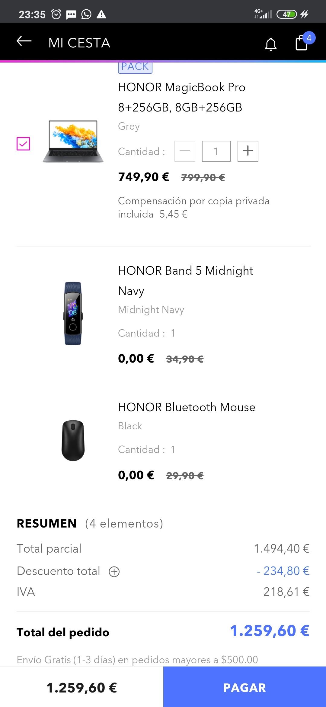Tap the WhatsApp status bar icon
The image size is (326, 707).
coord(86,14)
